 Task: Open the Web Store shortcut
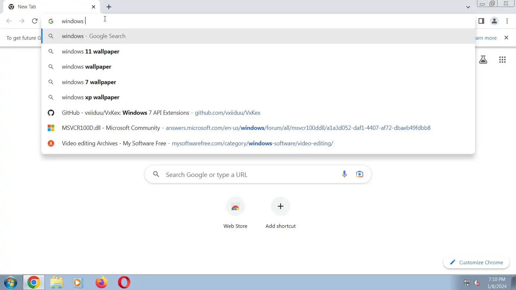(x=235, y=213)
